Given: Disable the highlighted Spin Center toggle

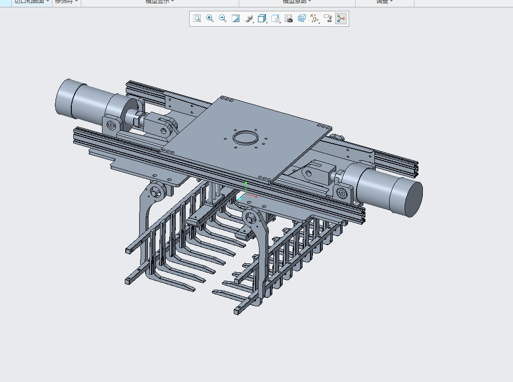Looking at the screenshot, I should coord(341,19).
